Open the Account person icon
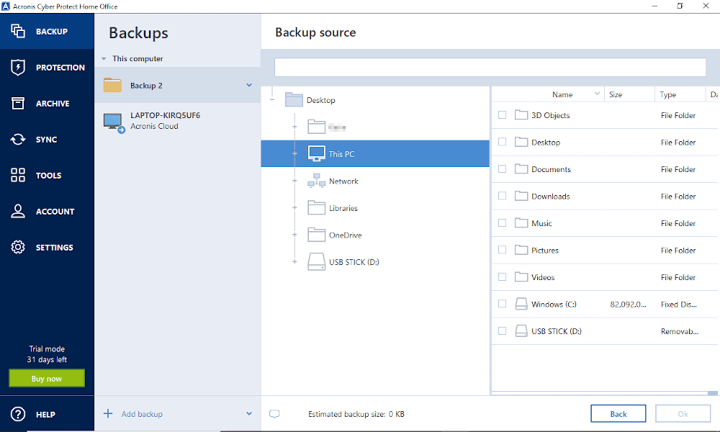 pos(18,211)
